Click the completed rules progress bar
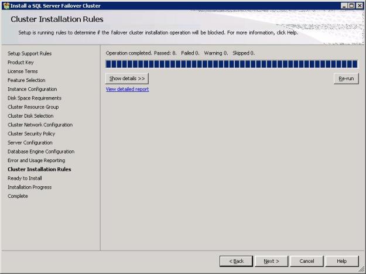This screenshot has height=274, width=366. click(231, 64)
